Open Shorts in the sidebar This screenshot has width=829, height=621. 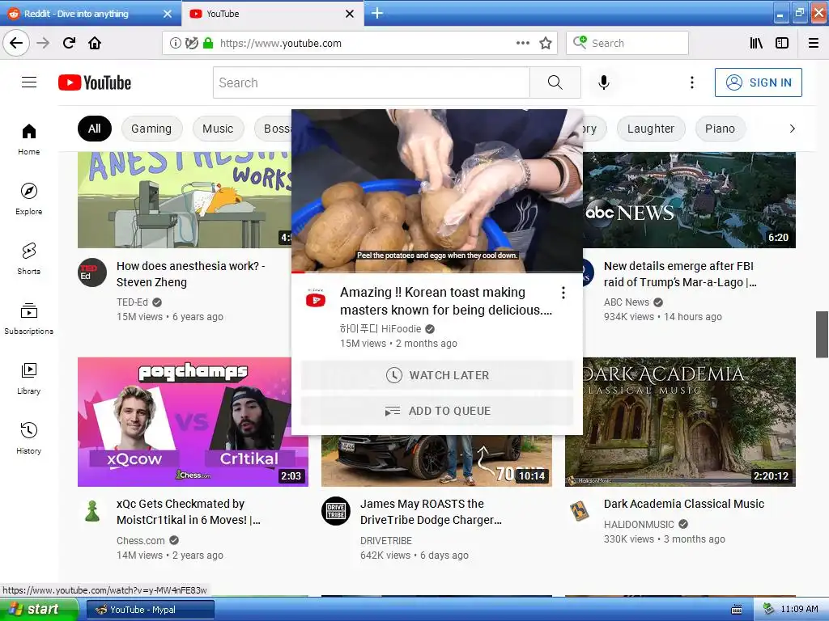click(x=29, y=259)
